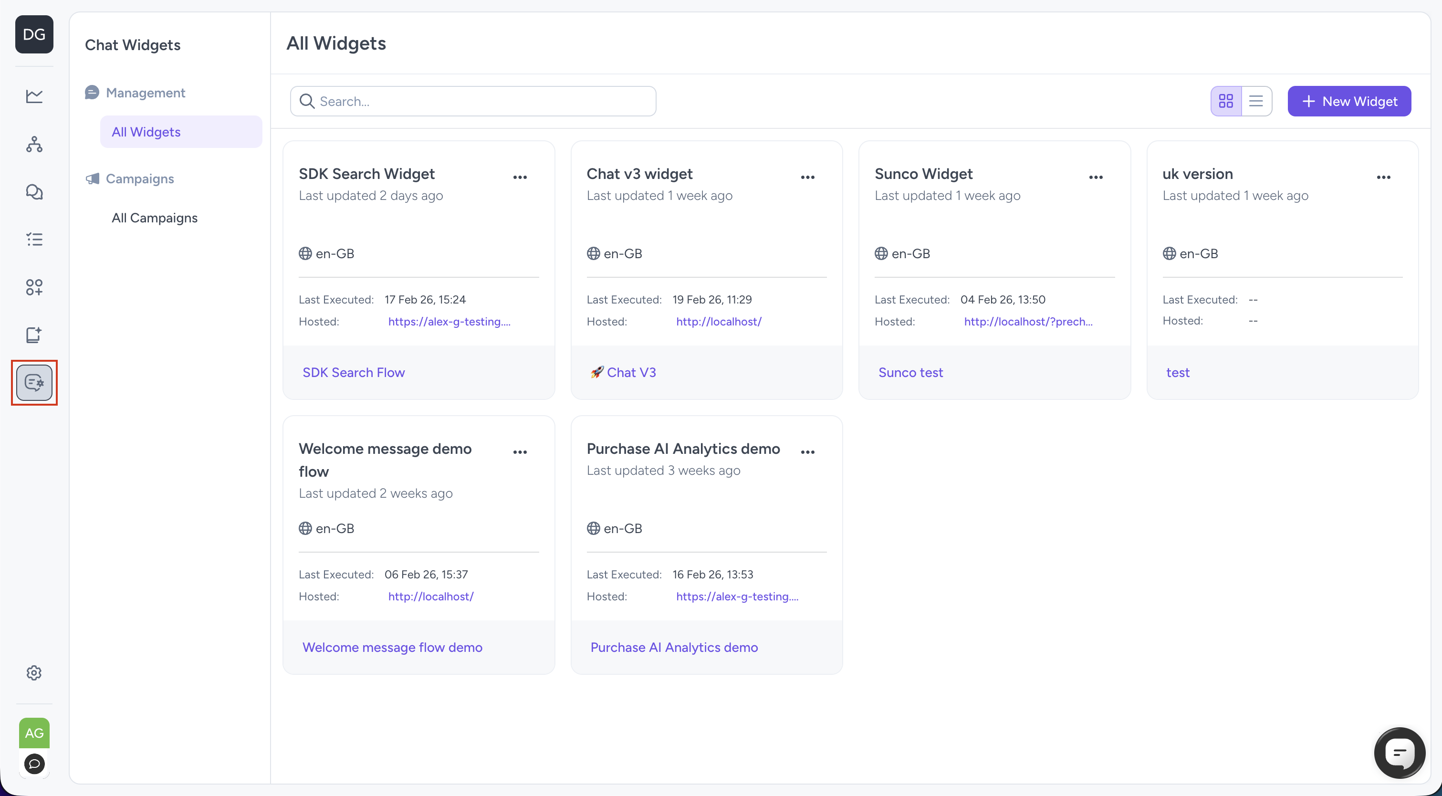The width and height of the screenshot is (1442, 796).
Task: Open three-dot menu on Sunco Widget card
Action: [x=1096, y=178]
